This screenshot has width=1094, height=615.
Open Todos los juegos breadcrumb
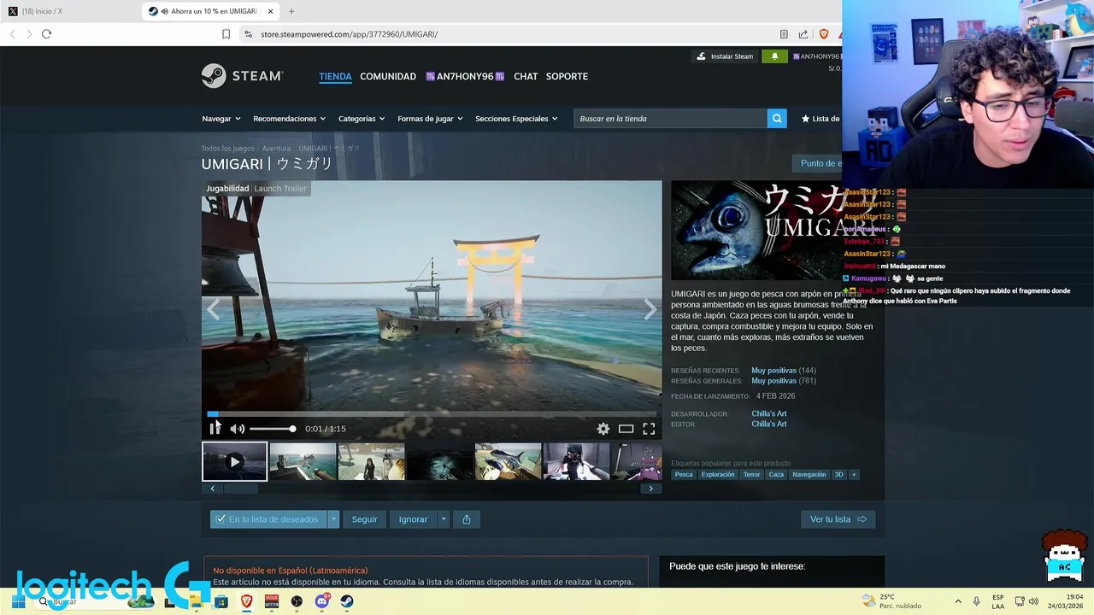[227, 149]
